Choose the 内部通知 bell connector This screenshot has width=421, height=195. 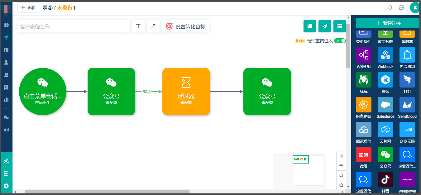[x=407, y=58]
